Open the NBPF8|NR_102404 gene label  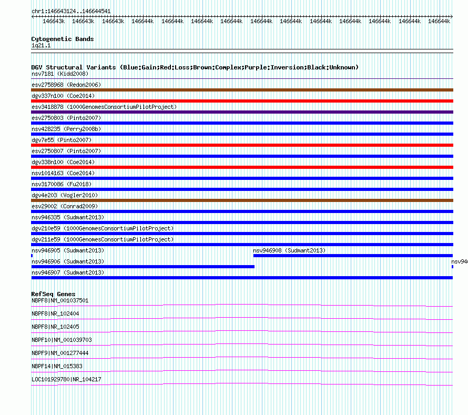[55, 314]
